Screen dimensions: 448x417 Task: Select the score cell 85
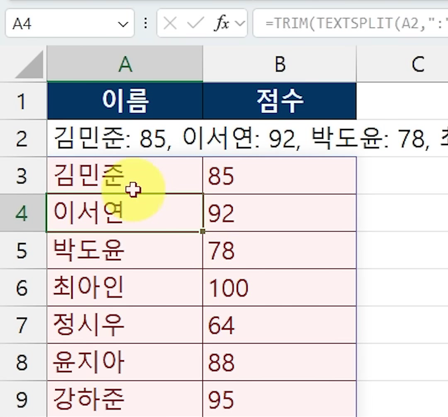280,175
